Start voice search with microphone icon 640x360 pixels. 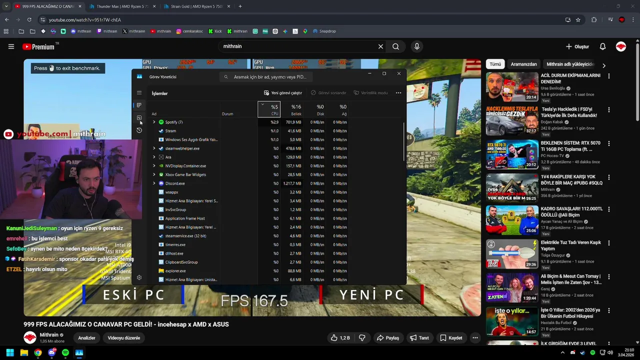[x=417, y=46]
